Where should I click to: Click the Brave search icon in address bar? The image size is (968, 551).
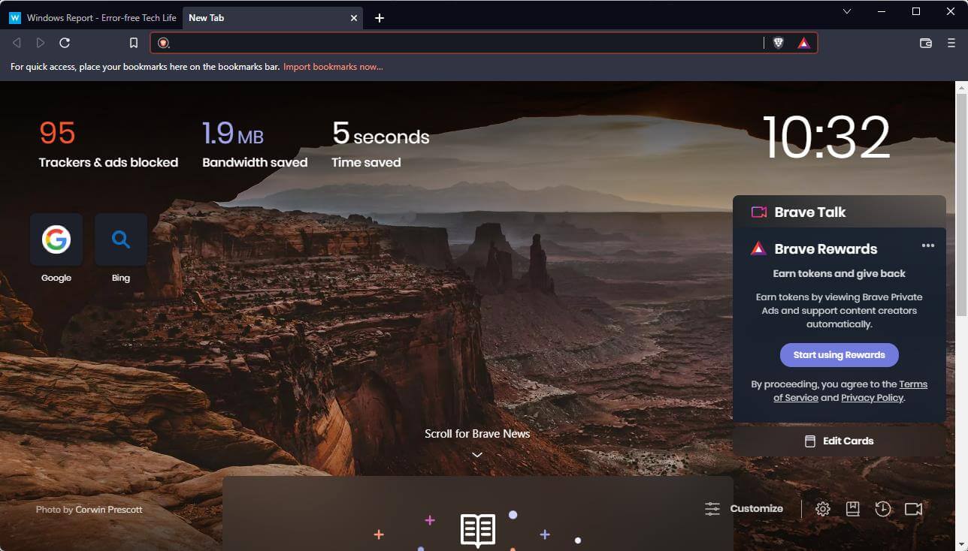[x=163, y=43]
